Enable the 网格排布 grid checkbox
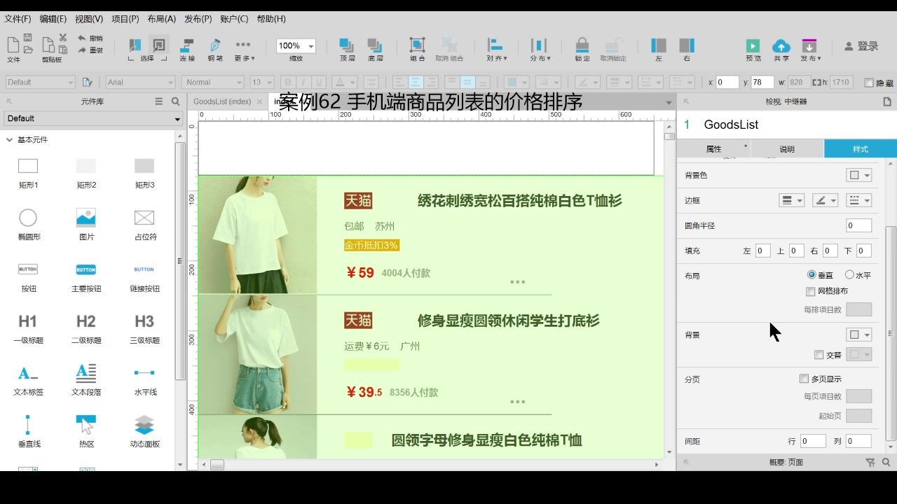The width and height of the screenshot is (897, 504). click(811, 291)
